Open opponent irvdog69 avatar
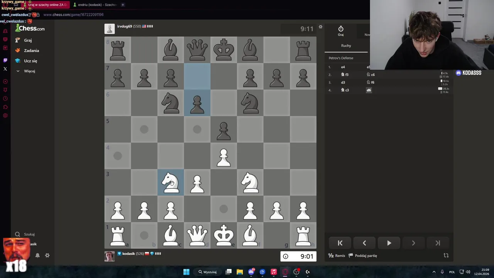Viewport: 494px width, 278px height. pos(110,29)
